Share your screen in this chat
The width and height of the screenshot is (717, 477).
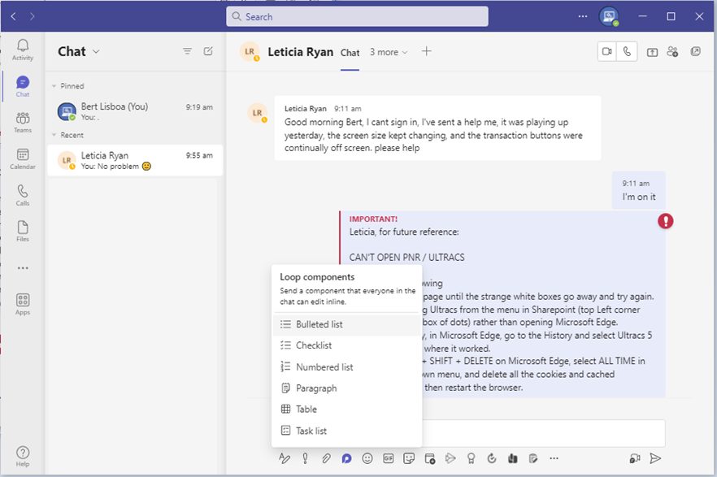(x=652, y=52)
